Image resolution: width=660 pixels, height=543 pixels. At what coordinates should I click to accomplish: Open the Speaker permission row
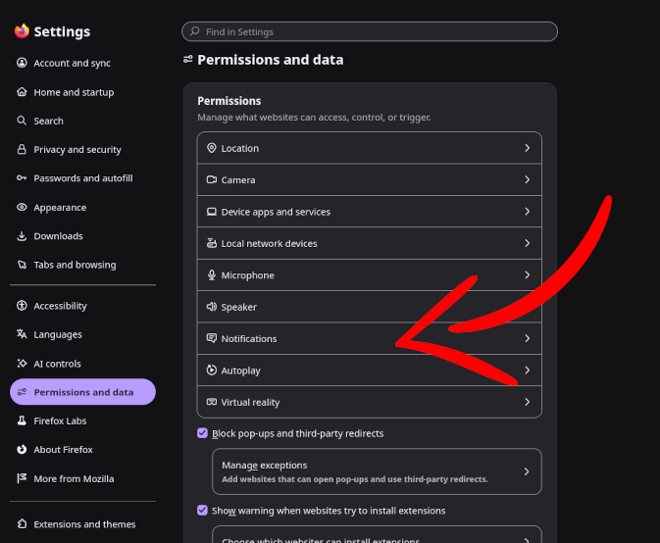click(x=369, y=307)
